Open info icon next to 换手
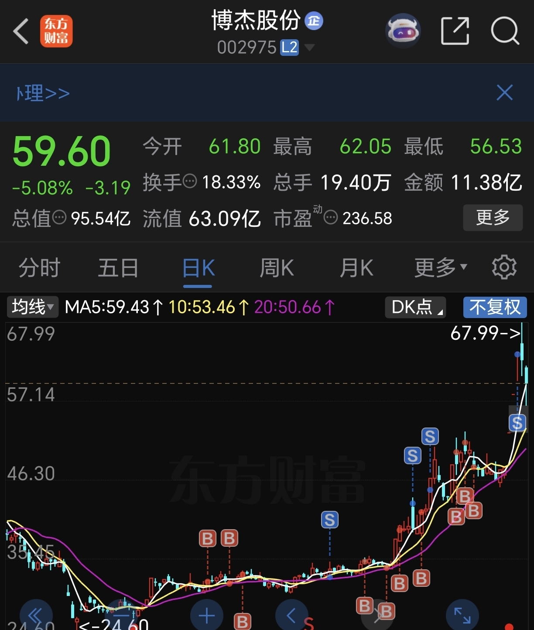The width and height of the screenshot is (534, 630). (190, 181)
